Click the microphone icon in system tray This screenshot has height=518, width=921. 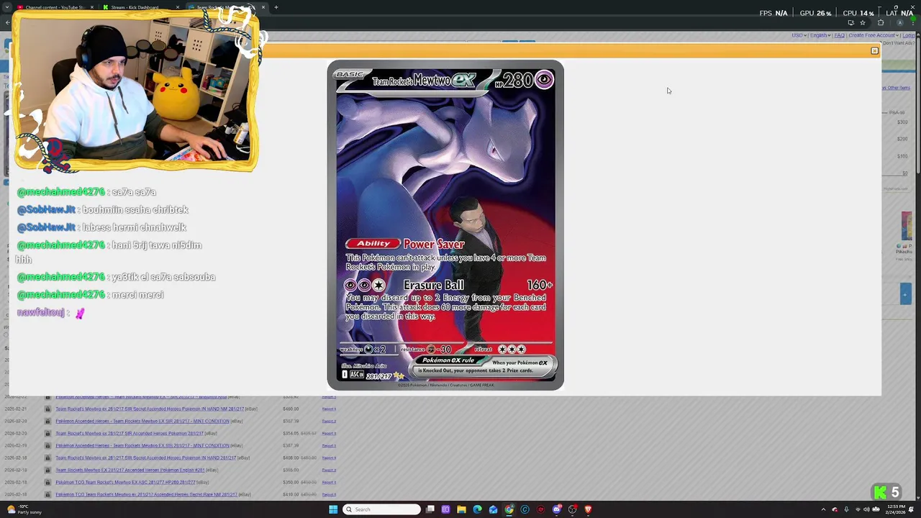pos(846,509)
